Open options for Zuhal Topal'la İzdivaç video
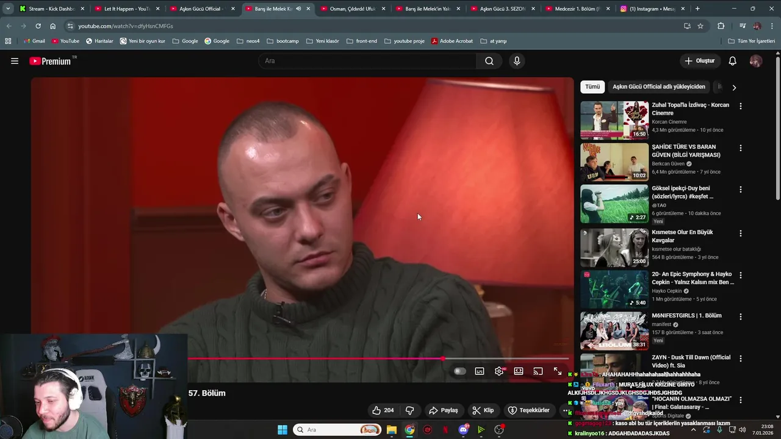 pos(741,106)
